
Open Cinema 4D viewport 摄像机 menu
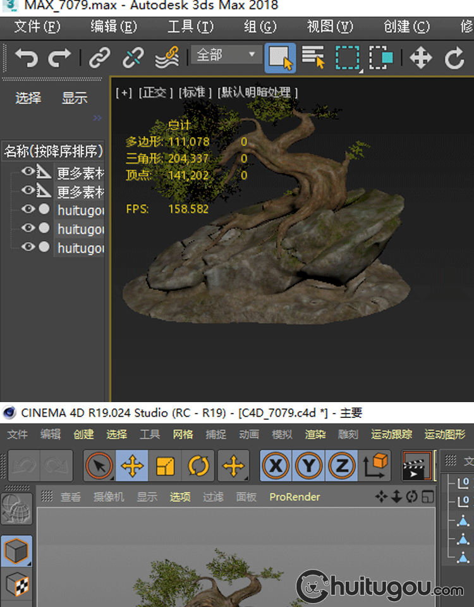[109, 497]
